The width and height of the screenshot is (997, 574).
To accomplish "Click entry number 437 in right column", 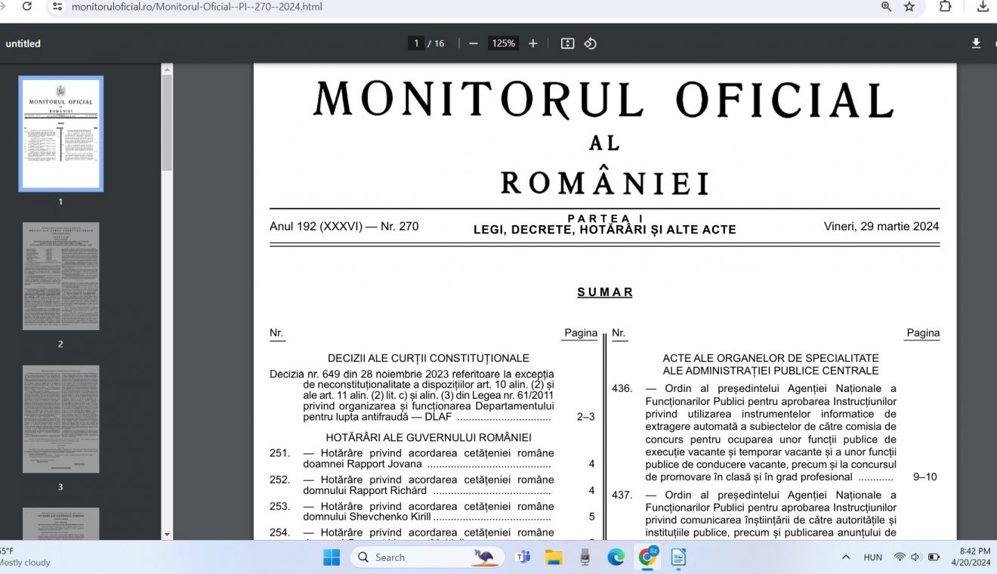I will pyautogui.click(x=622, y=495).
